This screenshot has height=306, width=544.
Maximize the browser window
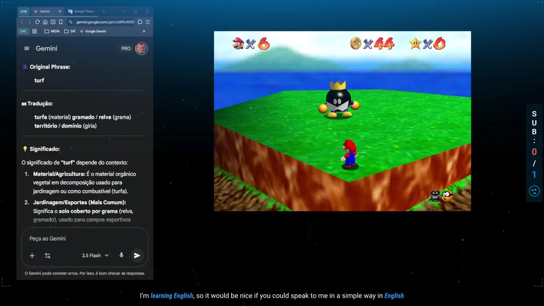tap(135, 11)
